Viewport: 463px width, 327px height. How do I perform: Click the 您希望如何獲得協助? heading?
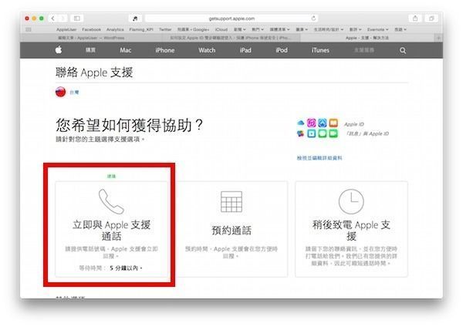tap(130, 125)
